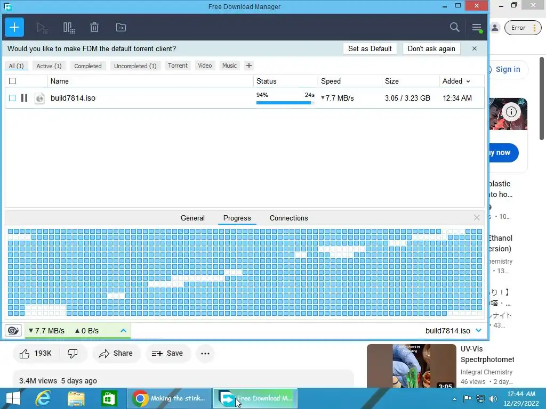This screenshot has width=546, height=409.
Task: Click the move to folder toolbar icon
Action: pos(121,28)
